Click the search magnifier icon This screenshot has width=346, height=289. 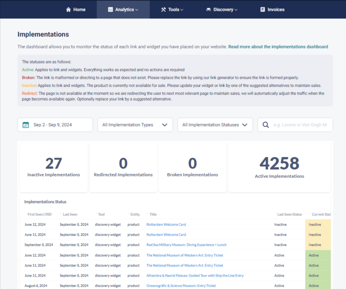click(x=266, y=125)
